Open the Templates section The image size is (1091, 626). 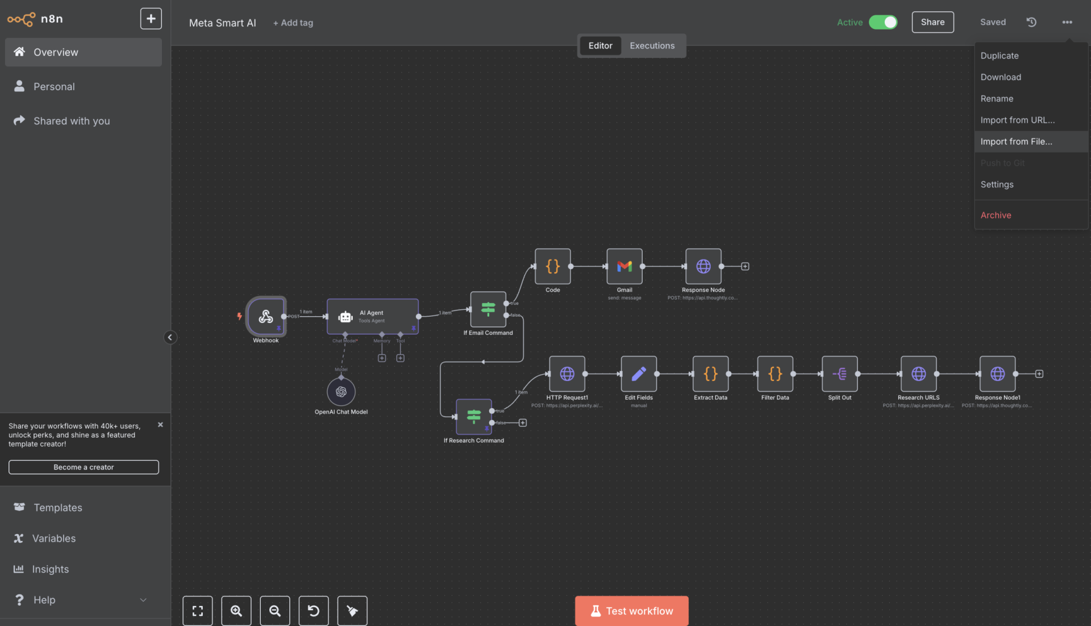point(57,507)
